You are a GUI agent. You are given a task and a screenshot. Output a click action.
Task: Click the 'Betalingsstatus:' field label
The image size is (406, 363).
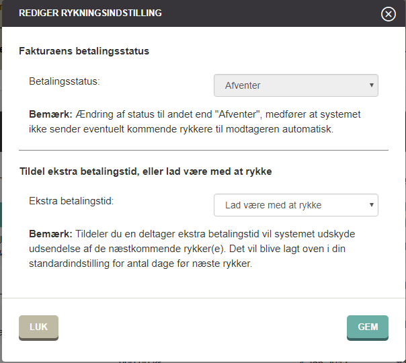[x=65, y=81]
